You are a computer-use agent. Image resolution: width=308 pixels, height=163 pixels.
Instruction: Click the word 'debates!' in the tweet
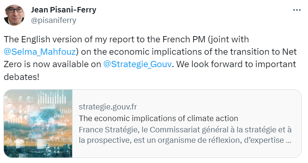tap(21, 76)
